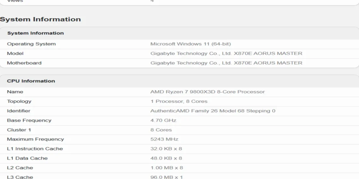Select the '48.0 KB x 8' value
Screen dimensions: 359x179
coord(166,158)
